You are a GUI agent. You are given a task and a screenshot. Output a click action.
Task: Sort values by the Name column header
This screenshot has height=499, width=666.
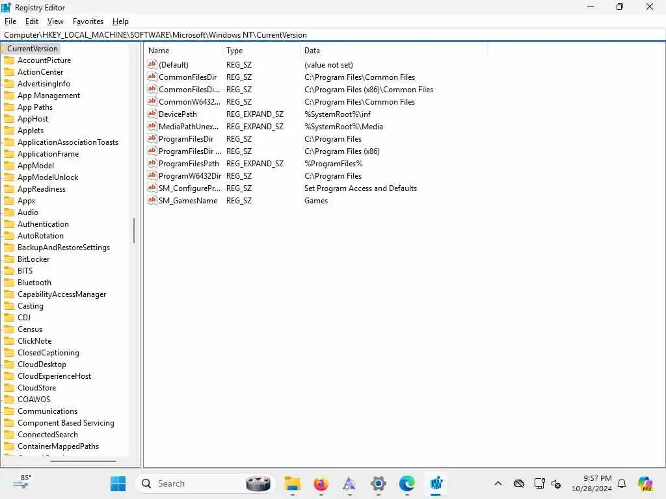183,51
